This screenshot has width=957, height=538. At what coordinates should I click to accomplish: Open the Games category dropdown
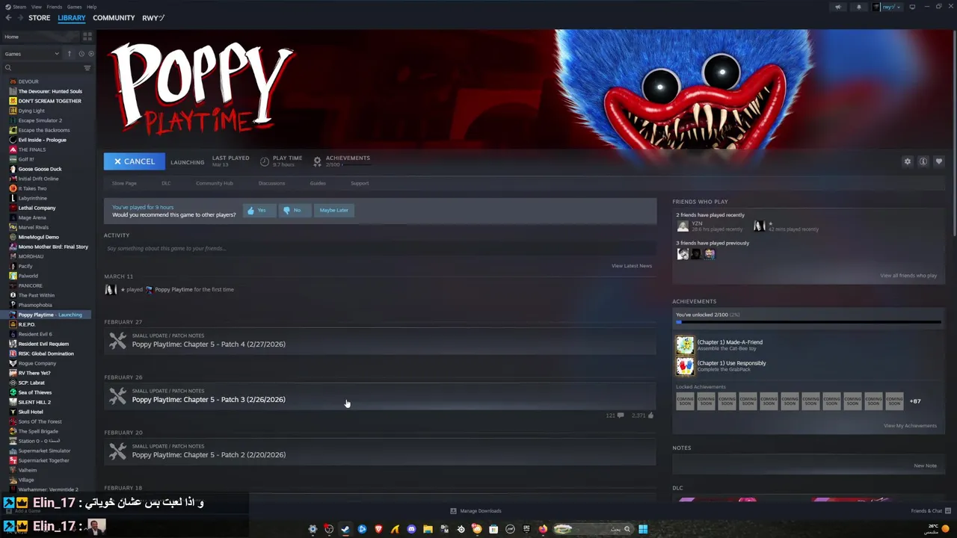[x=31, y=54]
